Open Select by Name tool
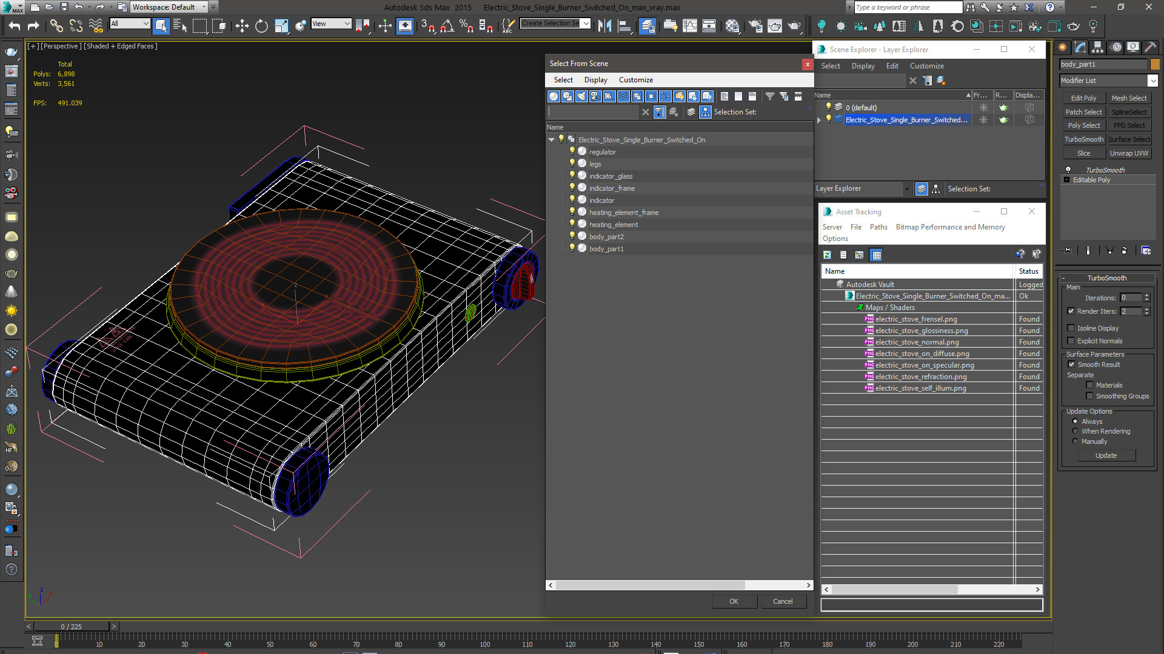 (x=180, y=25)
